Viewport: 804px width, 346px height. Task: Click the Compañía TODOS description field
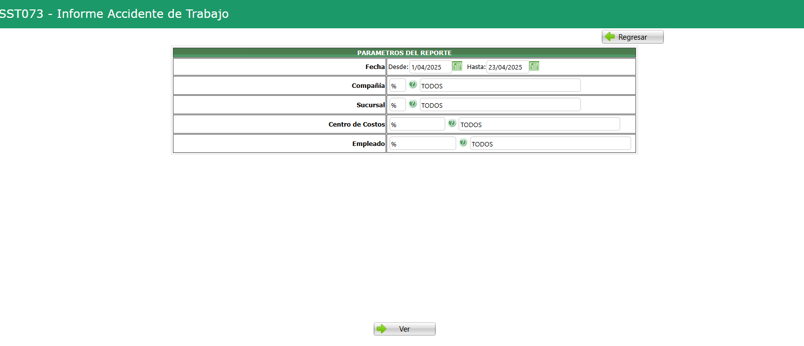[500, 85]
